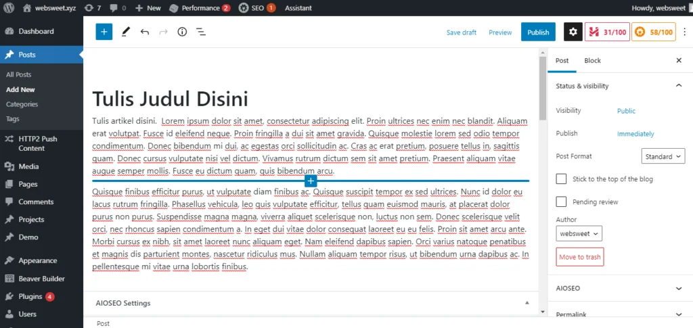Click Move to trash button
The width and height of the screenshot is (693, 328).
[580, 257]
